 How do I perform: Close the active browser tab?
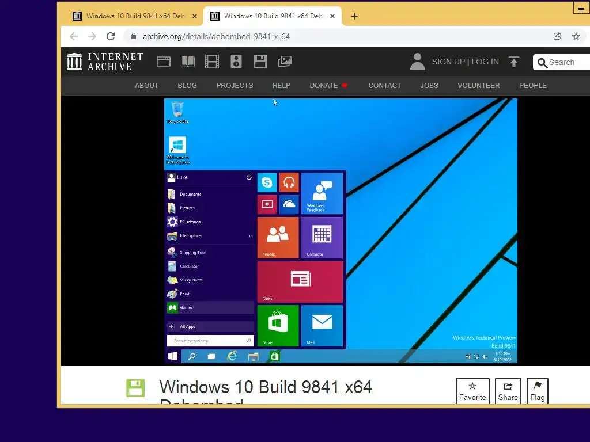(x=332, y=16)
